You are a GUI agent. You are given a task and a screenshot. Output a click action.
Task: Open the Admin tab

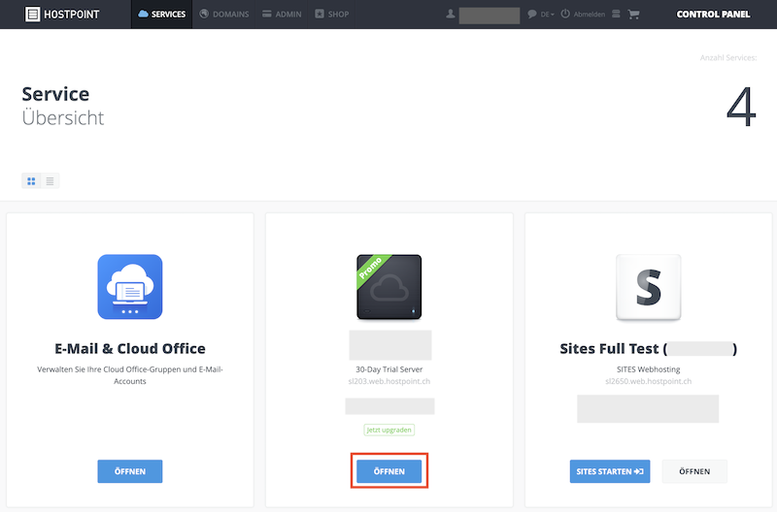click(x=282, y=15)
